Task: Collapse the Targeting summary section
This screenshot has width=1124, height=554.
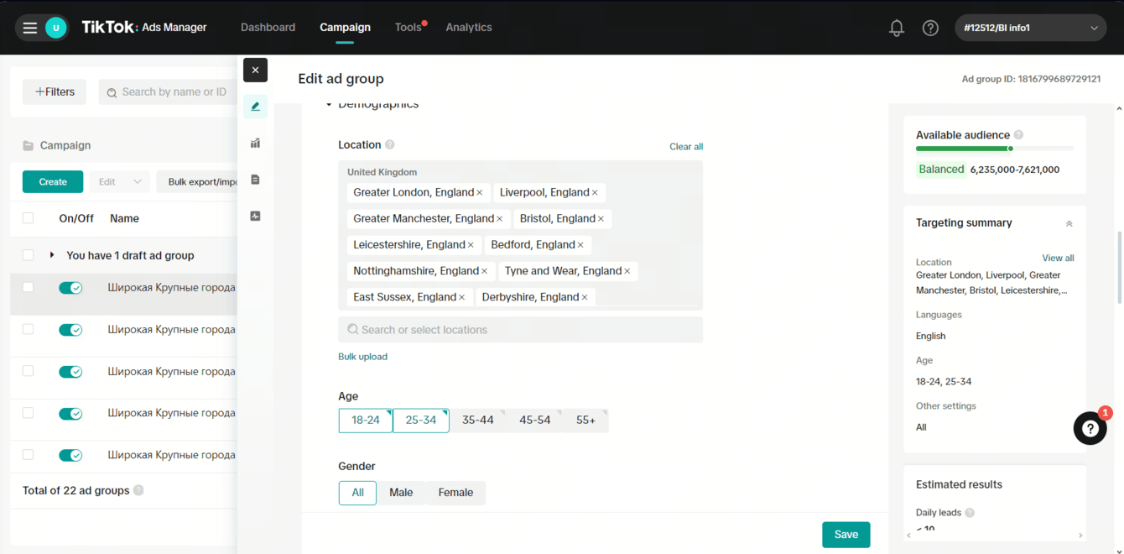Action: tap(1069, 223)
